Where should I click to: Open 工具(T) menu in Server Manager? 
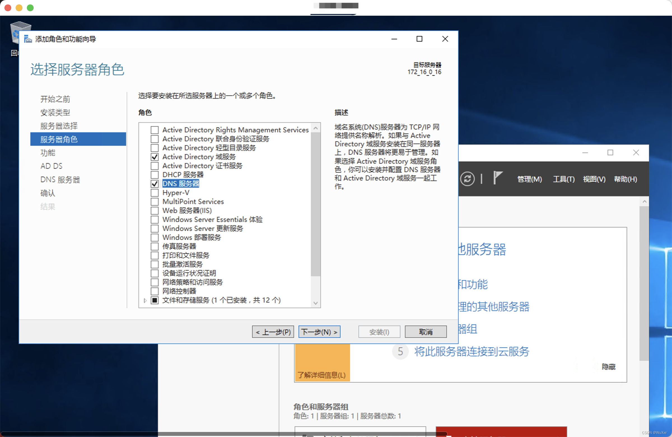(564, 179)
